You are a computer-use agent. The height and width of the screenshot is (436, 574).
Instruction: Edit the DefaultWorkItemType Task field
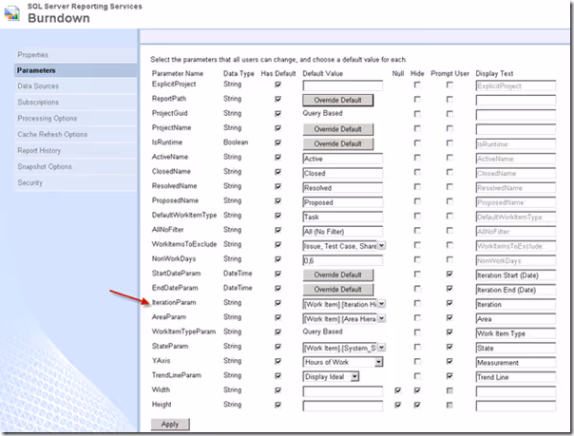(343, 217)
